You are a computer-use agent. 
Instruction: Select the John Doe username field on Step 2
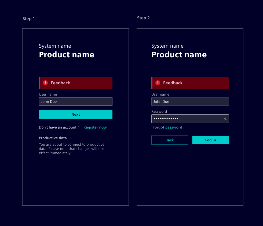pyautogui.click(x=190, y=101)
